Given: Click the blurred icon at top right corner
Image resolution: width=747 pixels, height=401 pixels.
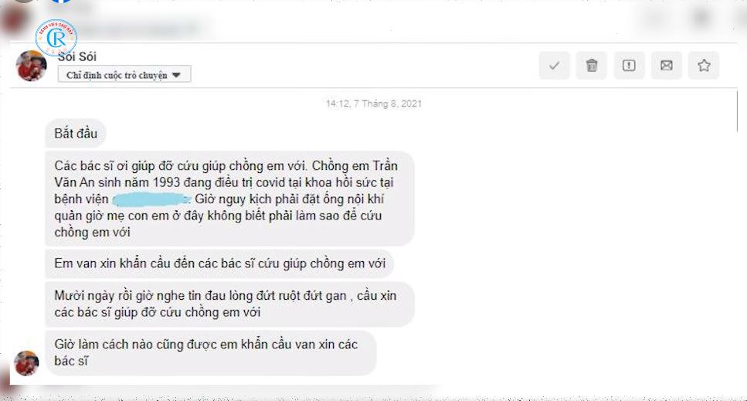Looking at the screenshot, I should (701, 18).
